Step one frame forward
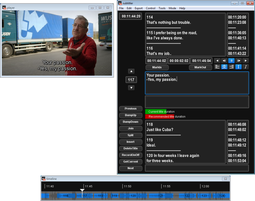This screenshot has width=255, height=201. pyautogui.click(x=238, y=61)
